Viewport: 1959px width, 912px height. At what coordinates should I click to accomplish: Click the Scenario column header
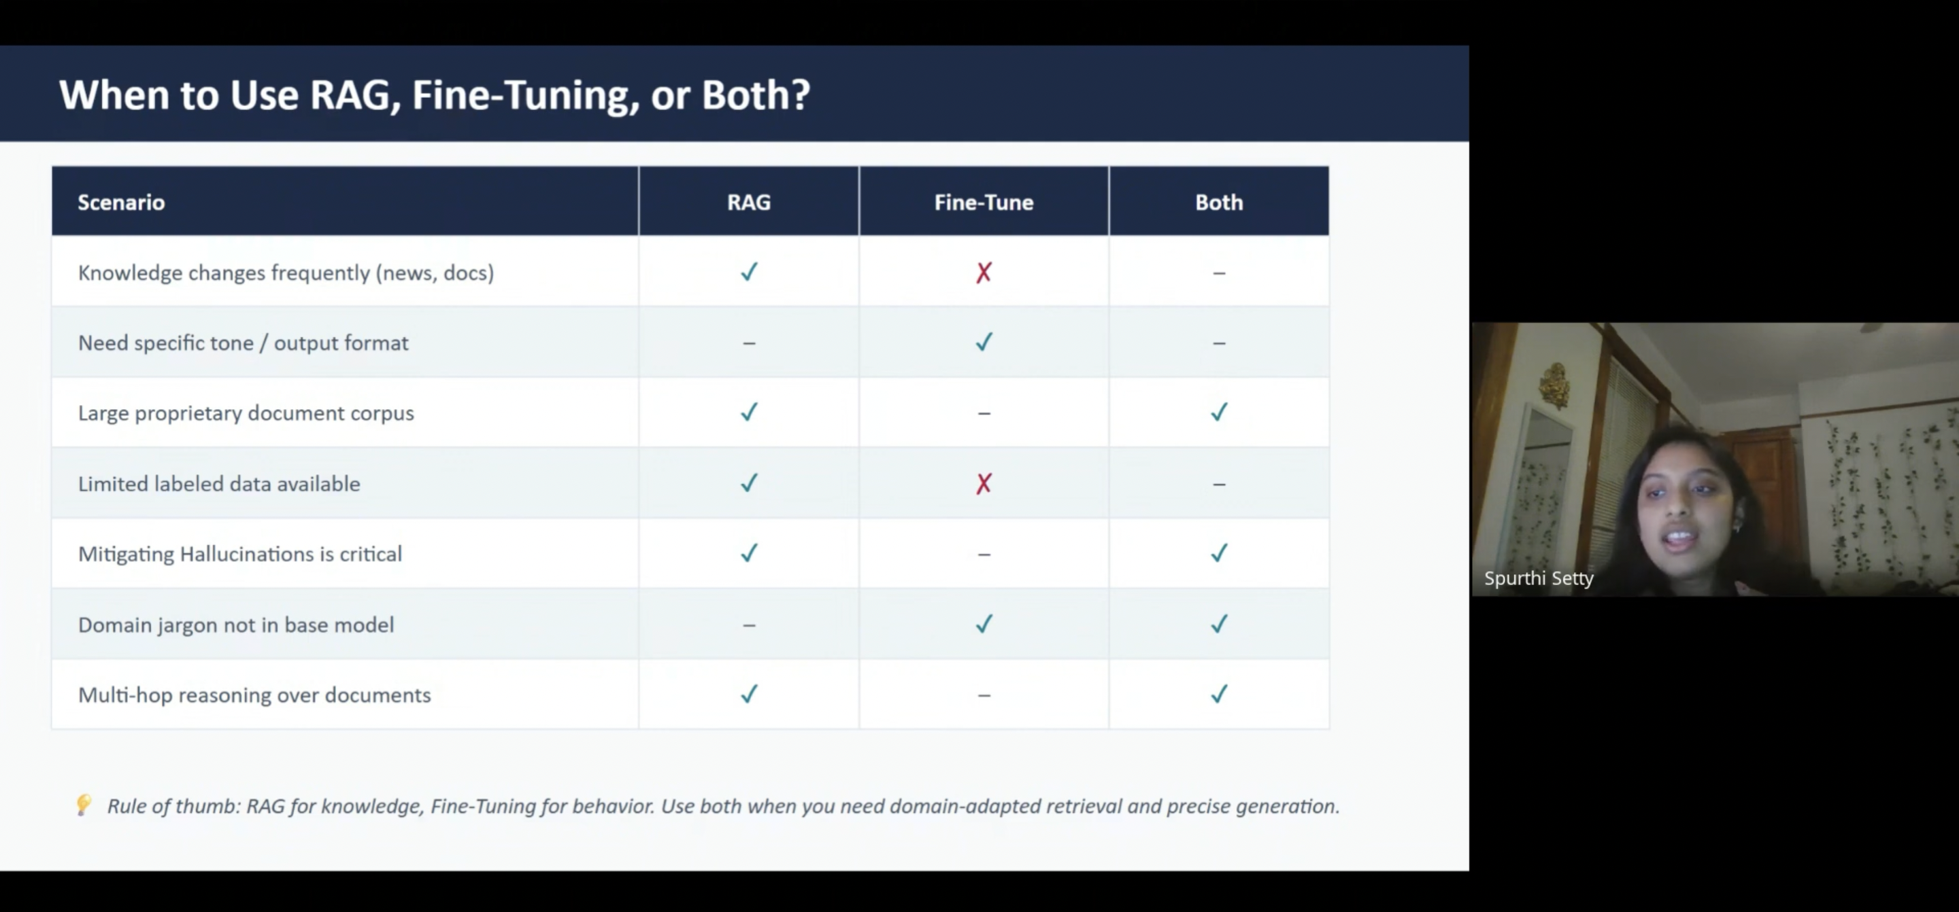coord(121,202)
